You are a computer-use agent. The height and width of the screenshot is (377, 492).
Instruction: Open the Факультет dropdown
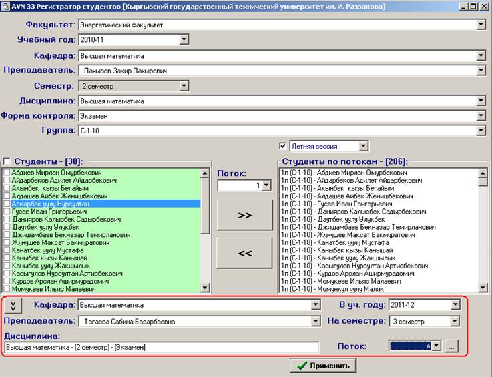[481, 25]
